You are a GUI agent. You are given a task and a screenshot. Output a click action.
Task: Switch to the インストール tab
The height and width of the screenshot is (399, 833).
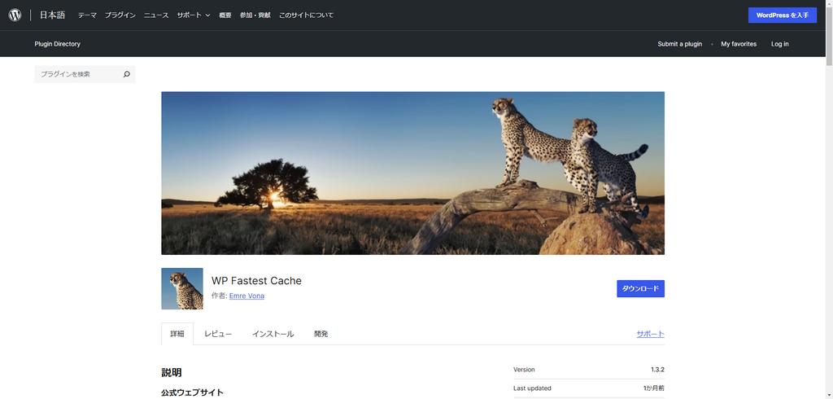(x=273, y=334)
